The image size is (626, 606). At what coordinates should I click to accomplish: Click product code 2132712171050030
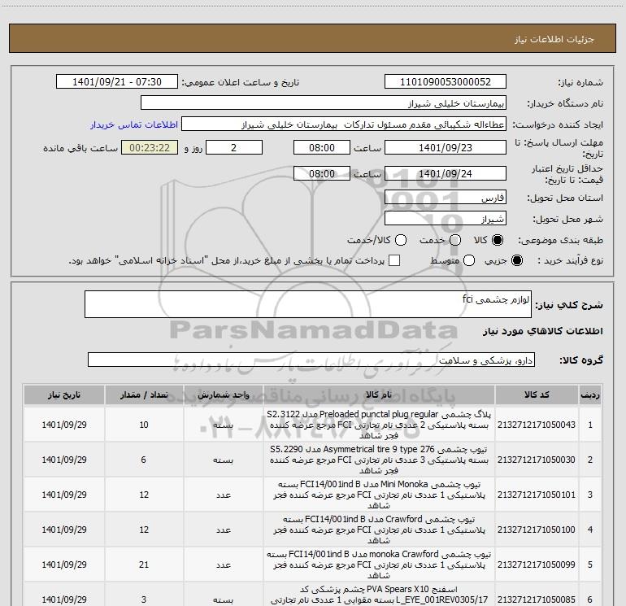click(x=537, y=460)
